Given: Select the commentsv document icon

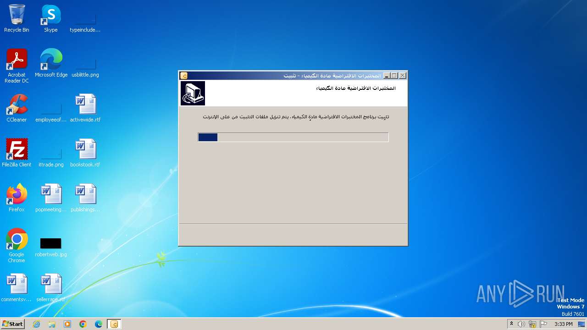Looking at the screenshot, I should click(17, 288).
